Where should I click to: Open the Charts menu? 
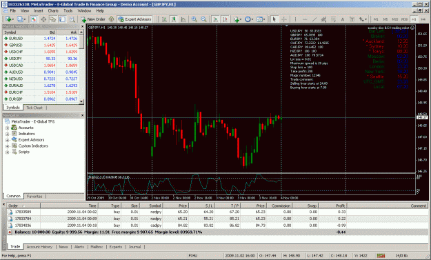click(x=53, y=11)
